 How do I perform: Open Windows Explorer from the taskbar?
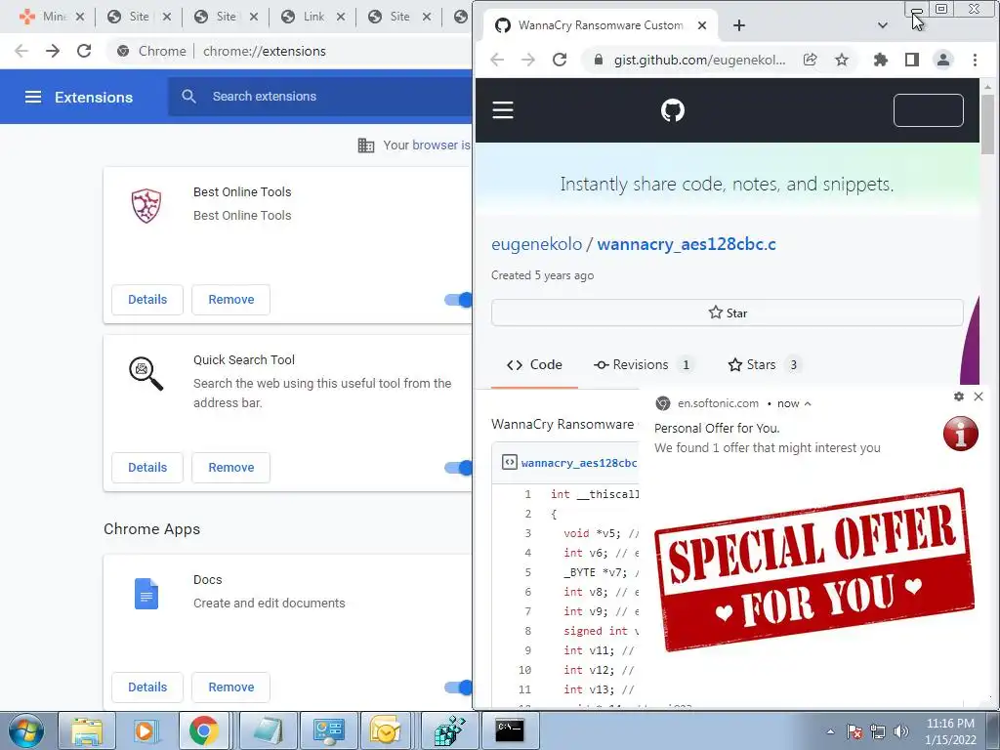(87, 730)
